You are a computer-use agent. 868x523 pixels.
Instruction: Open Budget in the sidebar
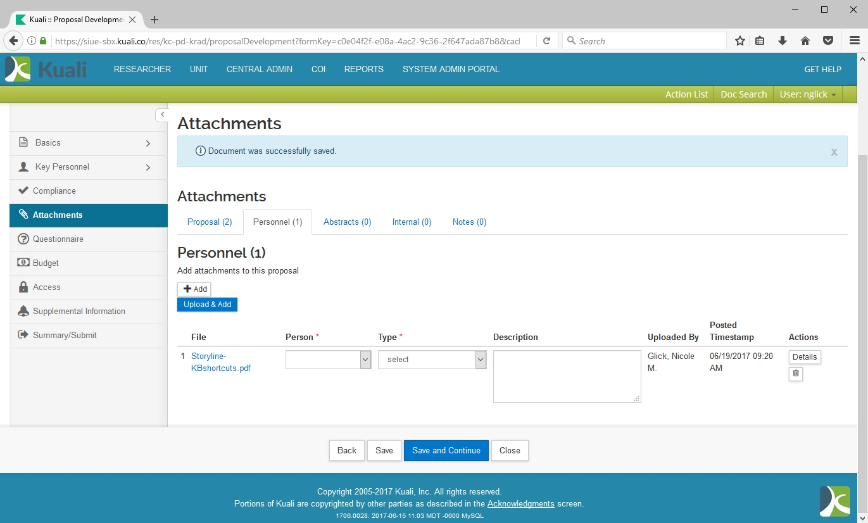pos(46,263)
